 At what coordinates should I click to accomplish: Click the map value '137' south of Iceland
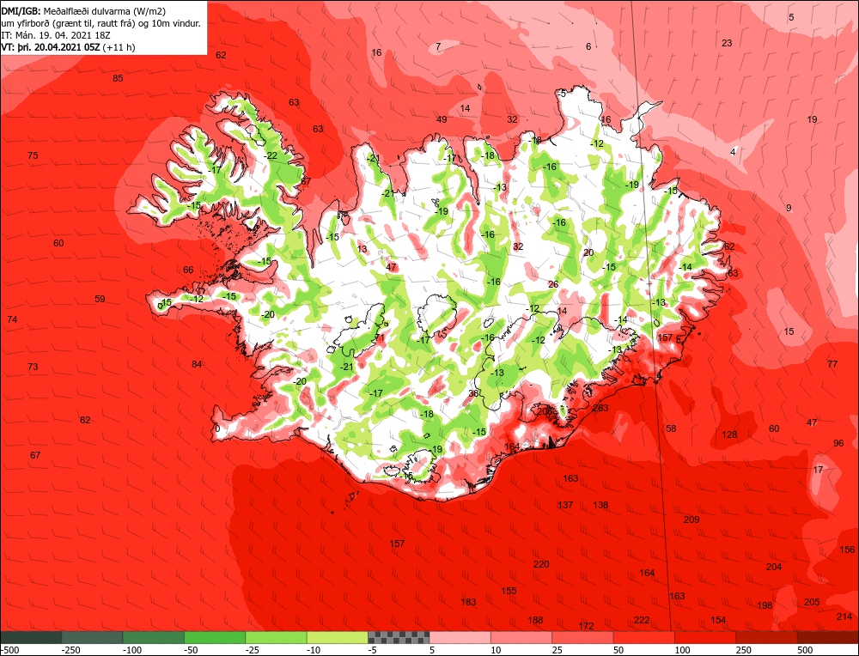tap(565, 505)
